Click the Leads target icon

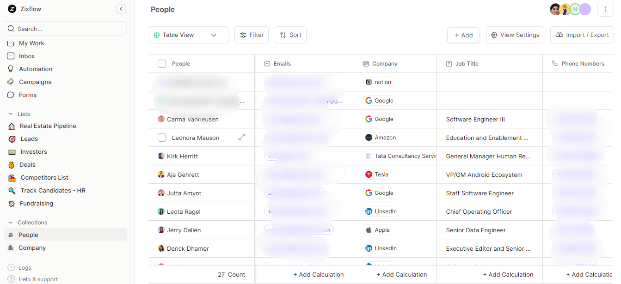(x=12, y=139)
